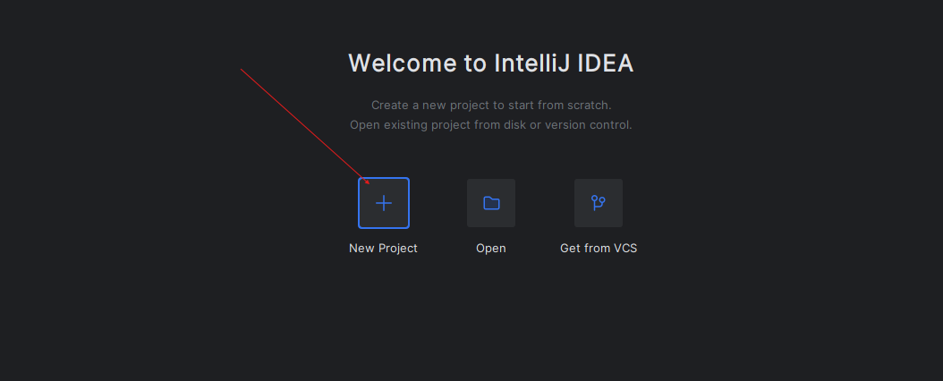Screen dimensions: 943x381
Task: Click the tail end of the red arrow
Action: [242, 69]
